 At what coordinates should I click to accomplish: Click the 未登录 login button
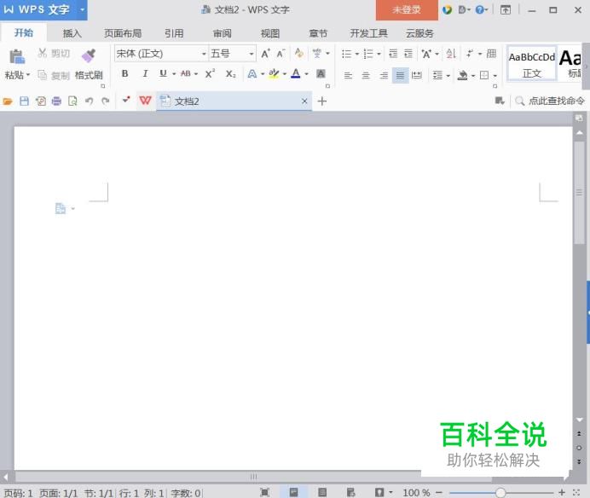407,9
